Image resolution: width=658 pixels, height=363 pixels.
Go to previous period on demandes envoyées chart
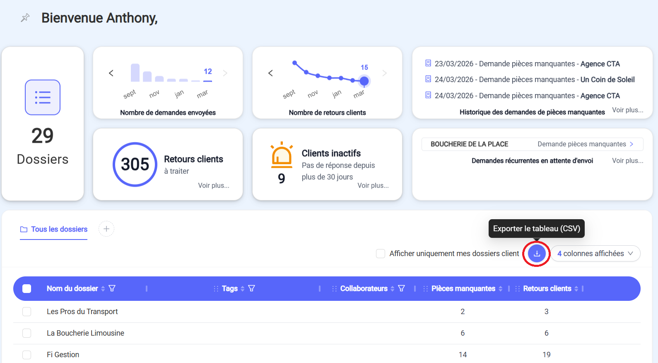point(111,73)
